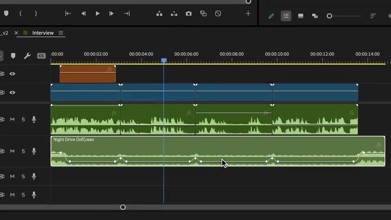The height and width of the screenshot is (220, 391).
Task: Click the Lift button
Action: 159,14
